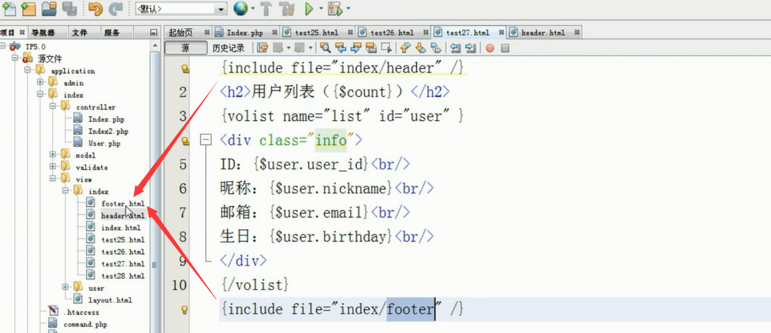Viewport: 771px width, 333px height.
Task: Expand the admin folder node
Action: click(41, 82)
